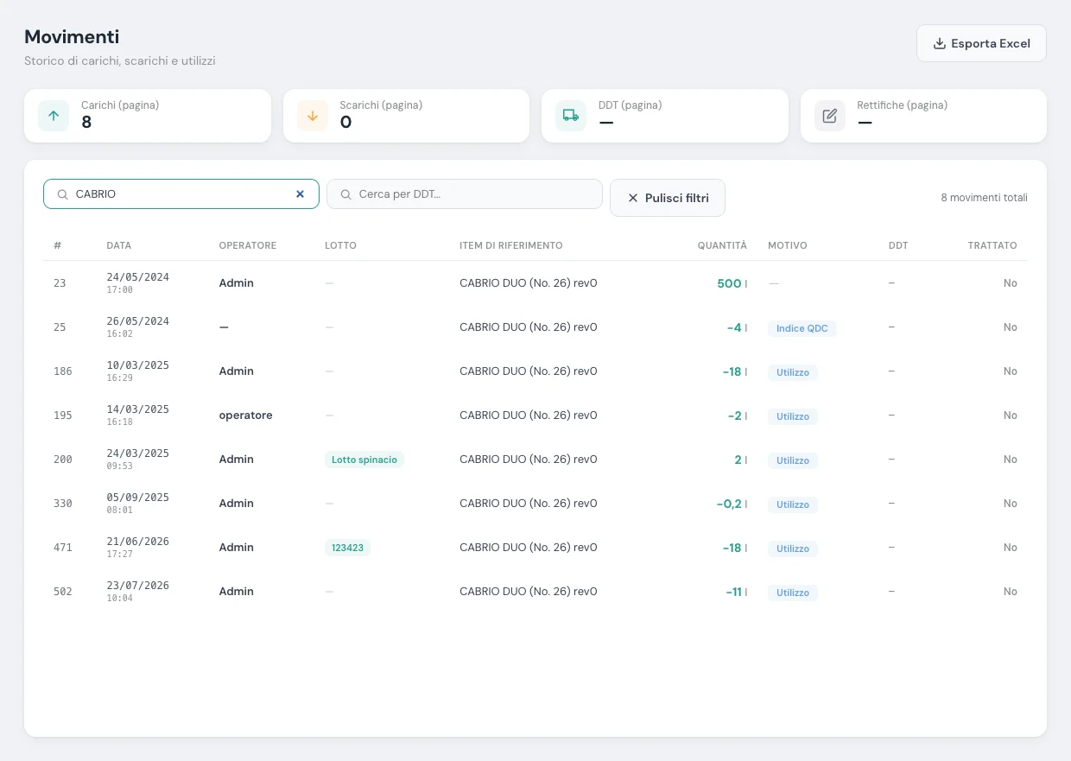Click the LOTTO column header
Image resolution: width=1071 pixels, height=761 pixels.
[340, 245]
